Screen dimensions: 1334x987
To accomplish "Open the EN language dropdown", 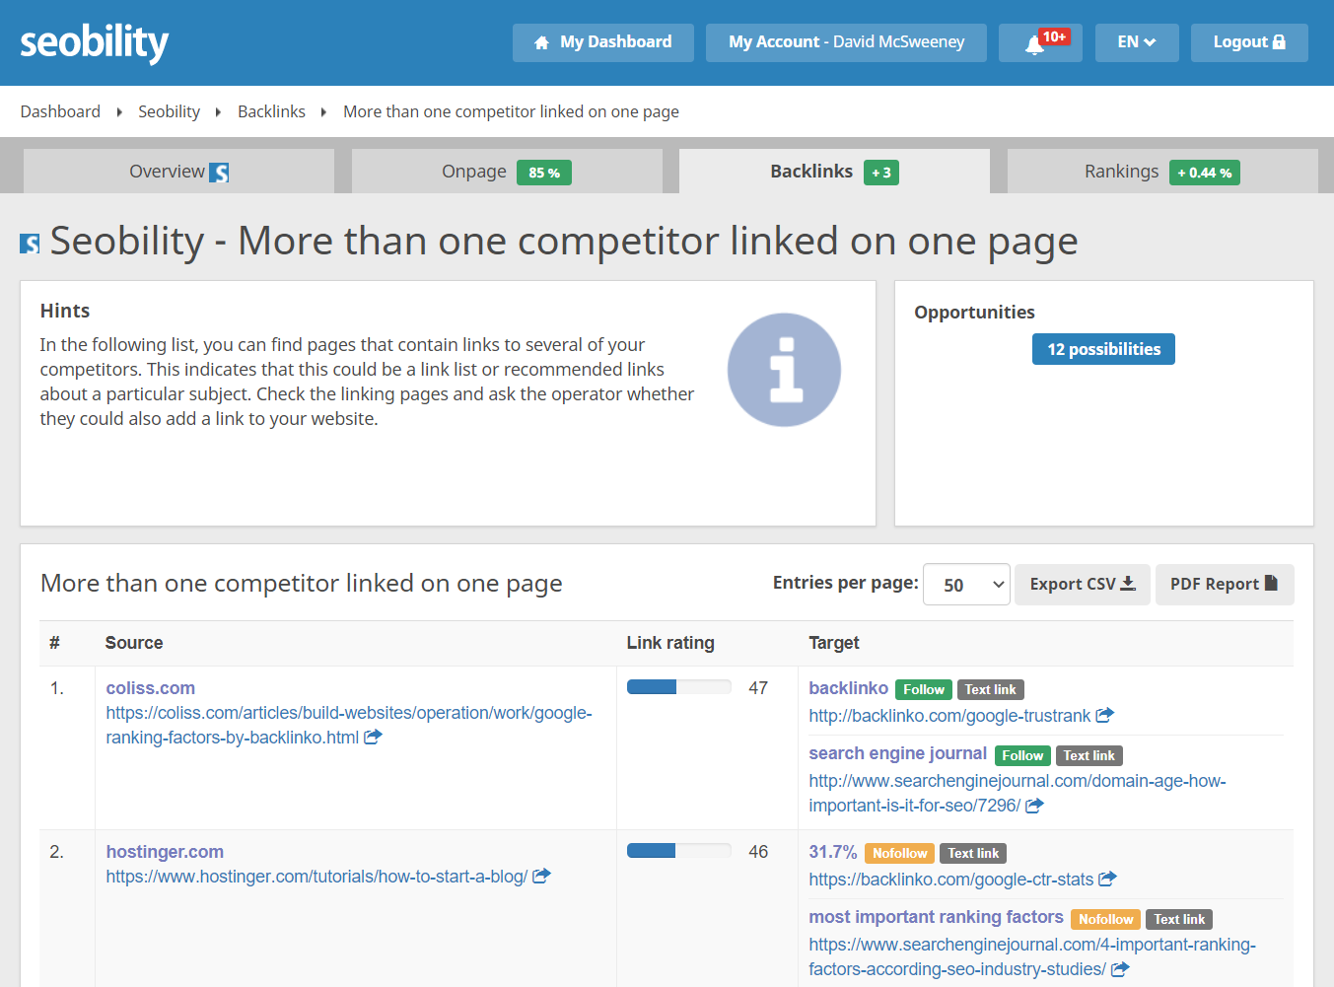I will tap(1136, 42).
